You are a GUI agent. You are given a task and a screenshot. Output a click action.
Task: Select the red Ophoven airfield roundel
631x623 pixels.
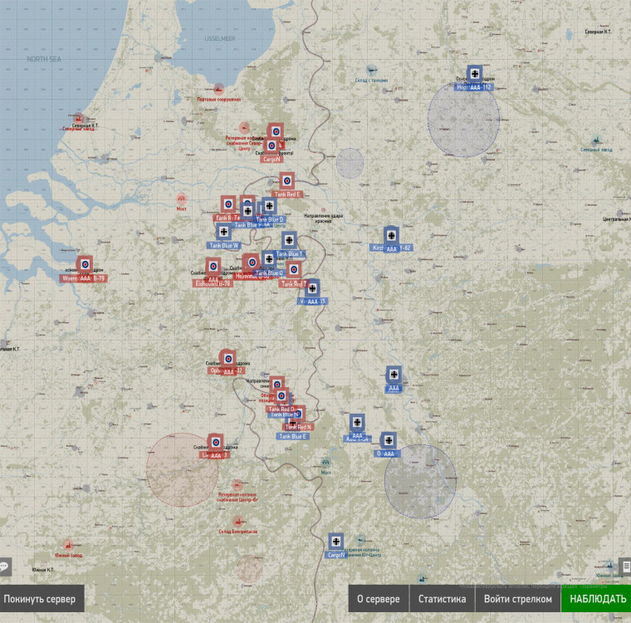[x=228, y=358]
